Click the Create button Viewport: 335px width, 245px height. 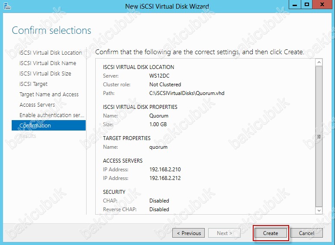(271, 233)
